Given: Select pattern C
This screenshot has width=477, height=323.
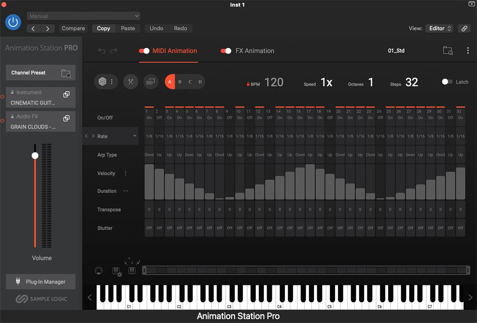Looking at the screenshot, I should 190,82.
